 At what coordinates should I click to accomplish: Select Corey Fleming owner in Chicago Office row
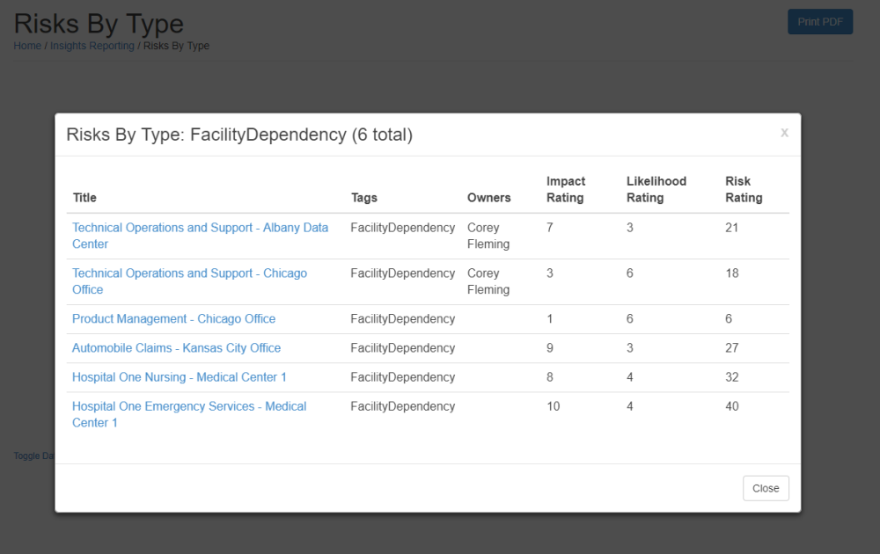[x=488, y=281]
